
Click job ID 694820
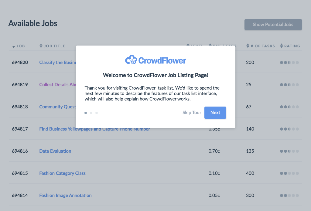click(20, 63)
